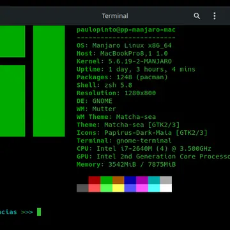Click the WM: Mutter line

96,109
